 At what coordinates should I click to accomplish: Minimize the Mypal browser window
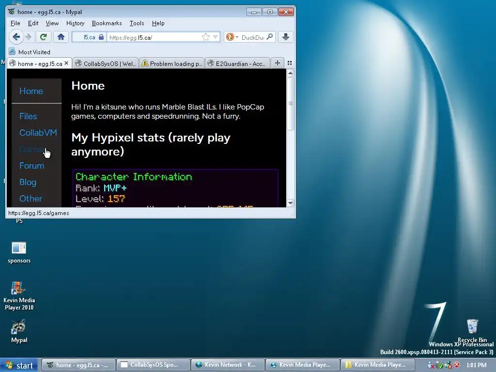254,12
